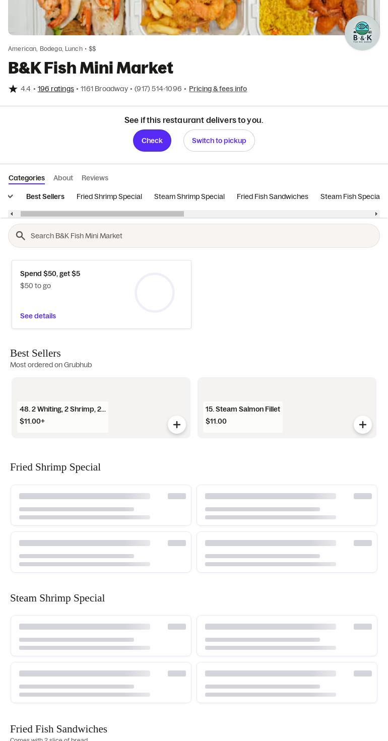Switch to pickup order mode
The width and height of the screenshot is (388, 741).
pyautogui.click(x=219, y=141)
